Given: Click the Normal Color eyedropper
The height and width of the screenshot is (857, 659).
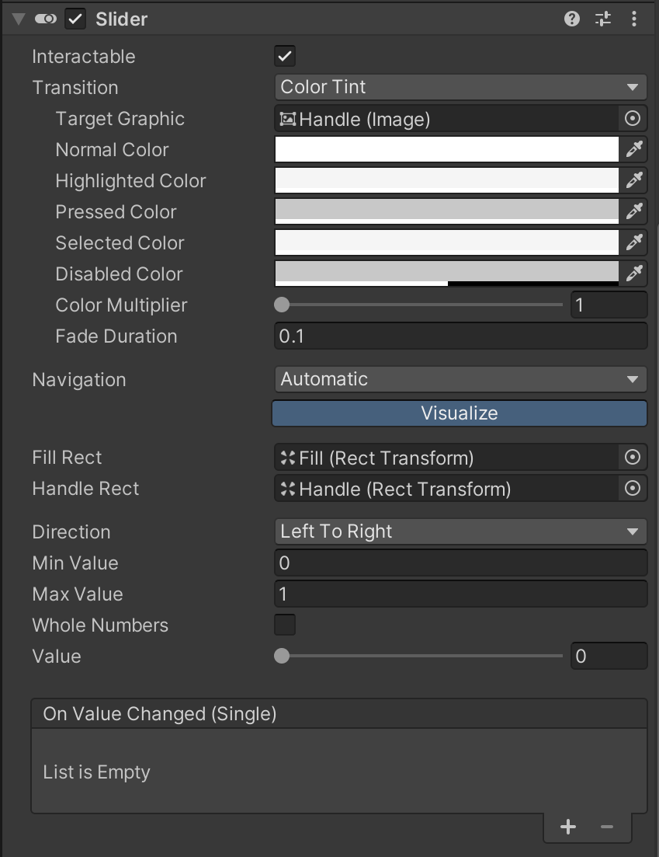Looking at the screenshot, I should [x=634, y=149].
